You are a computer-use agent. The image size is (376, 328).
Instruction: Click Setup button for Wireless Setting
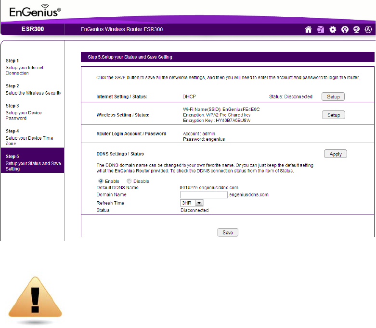[334, 115]
